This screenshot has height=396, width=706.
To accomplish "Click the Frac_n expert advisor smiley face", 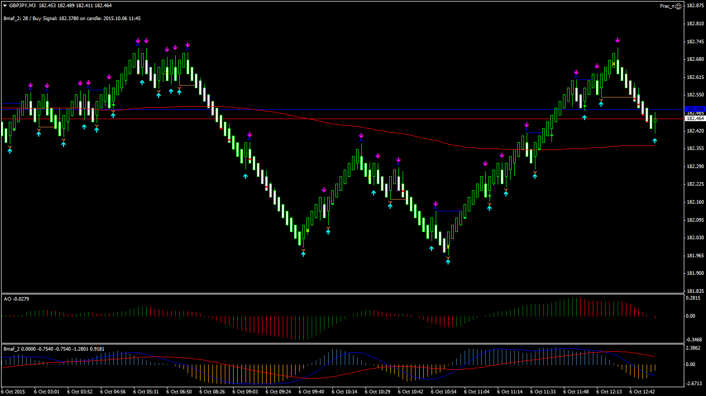I will click(x=678, y=6).
